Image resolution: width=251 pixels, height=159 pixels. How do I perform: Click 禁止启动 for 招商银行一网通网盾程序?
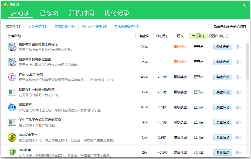click(223, 92)
